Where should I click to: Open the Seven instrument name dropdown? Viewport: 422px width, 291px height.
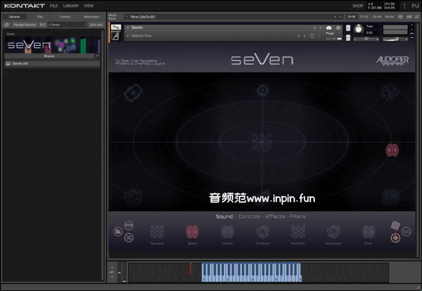[x=128, y=28]
